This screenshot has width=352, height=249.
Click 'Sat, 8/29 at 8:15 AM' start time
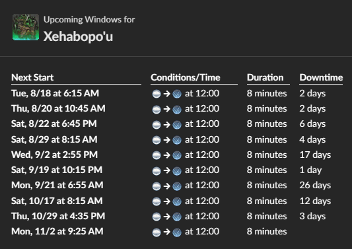coord(54,139)
